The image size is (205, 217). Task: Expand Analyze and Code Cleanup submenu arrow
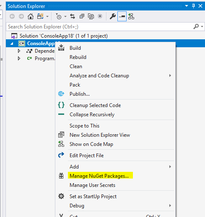tap(170, 76)
